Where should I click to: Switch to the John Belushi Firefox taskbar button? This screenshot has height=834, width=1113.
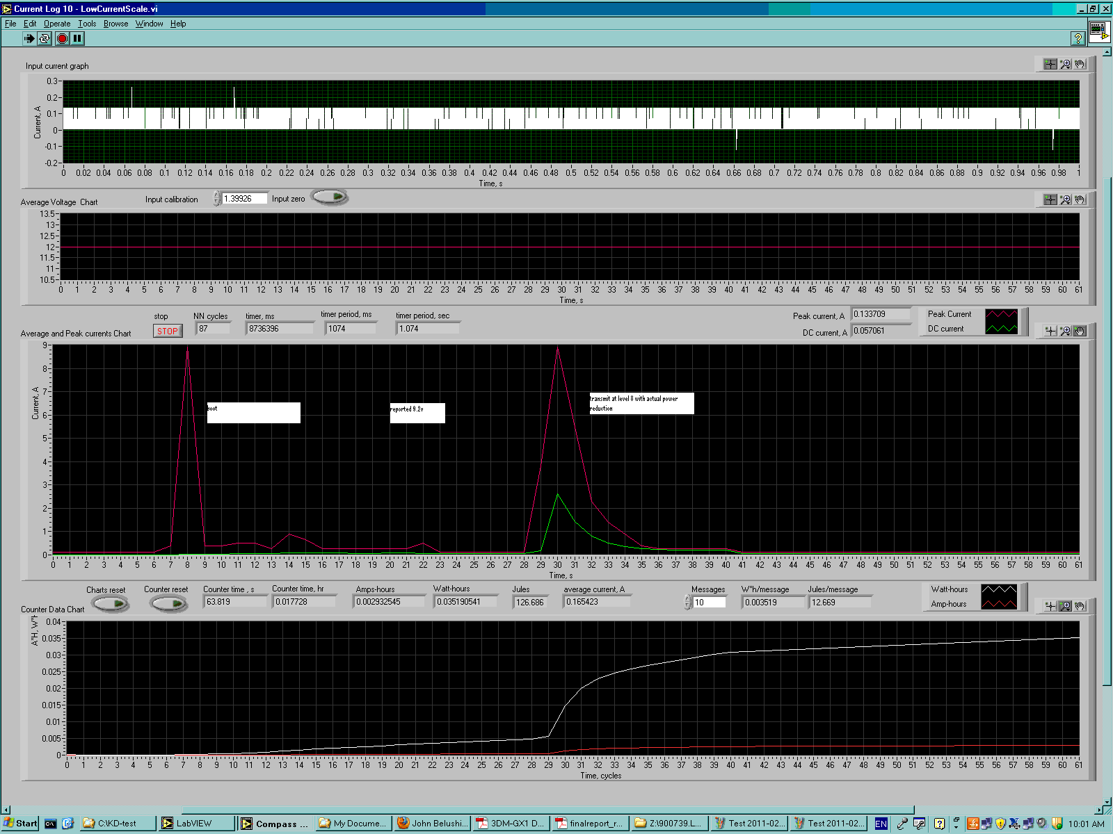tap(433, 824)
